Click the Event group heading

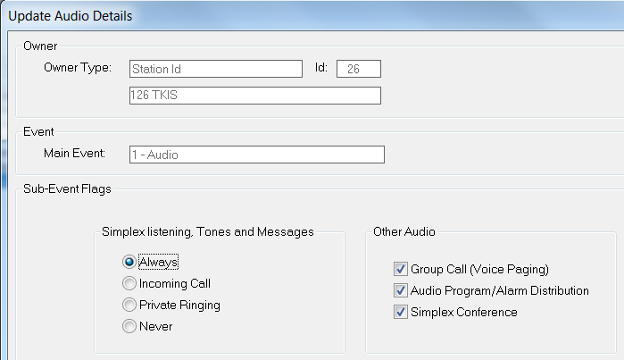pyautogui.click(x=38, y=131)
